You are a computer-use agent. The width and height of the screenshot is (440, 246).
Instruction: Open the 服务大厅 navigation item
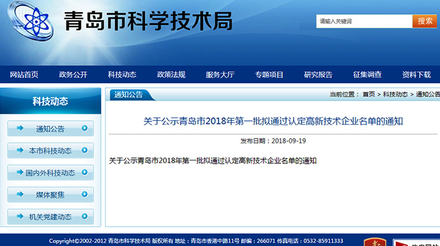click(220, 75)
